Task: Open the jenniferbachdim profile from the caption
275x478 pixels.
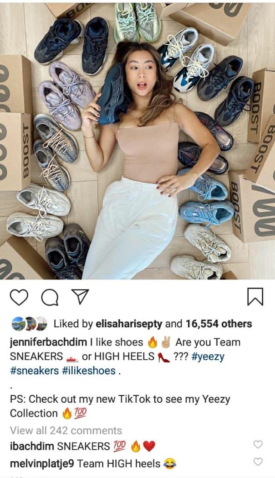Action: pos(48,342)
